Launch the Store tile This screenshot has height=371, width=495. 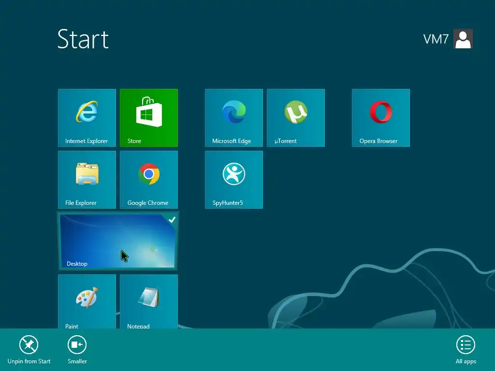tap(149, 118)
